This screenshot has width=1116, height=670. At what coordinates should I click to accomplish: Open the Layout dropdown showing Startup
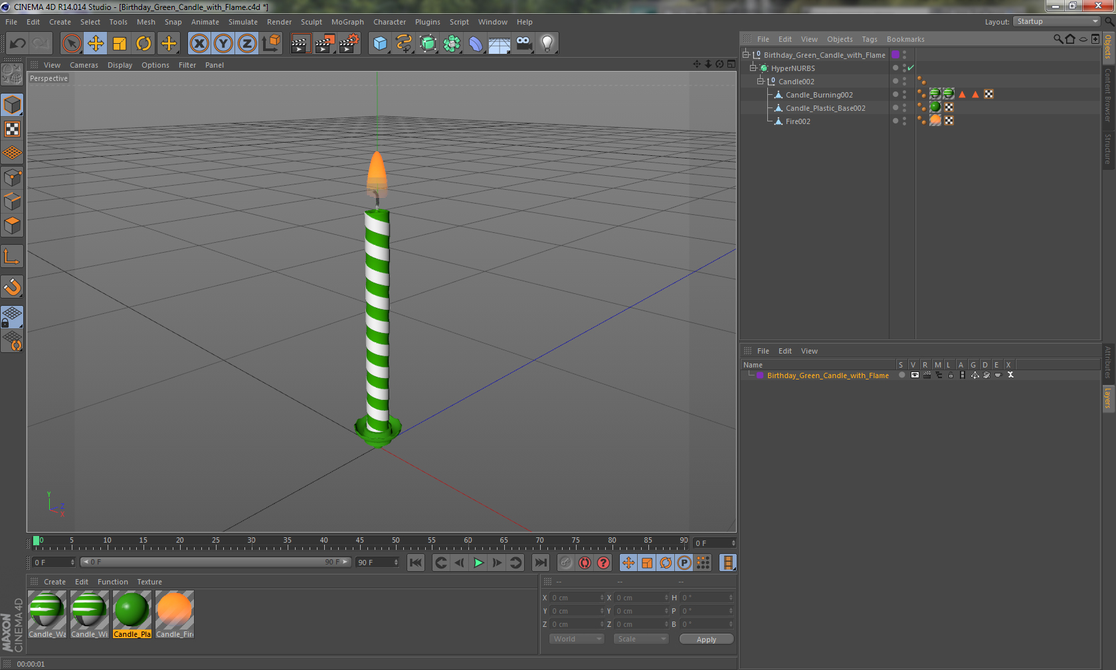pyautogui.click(x=1057, y=21)
